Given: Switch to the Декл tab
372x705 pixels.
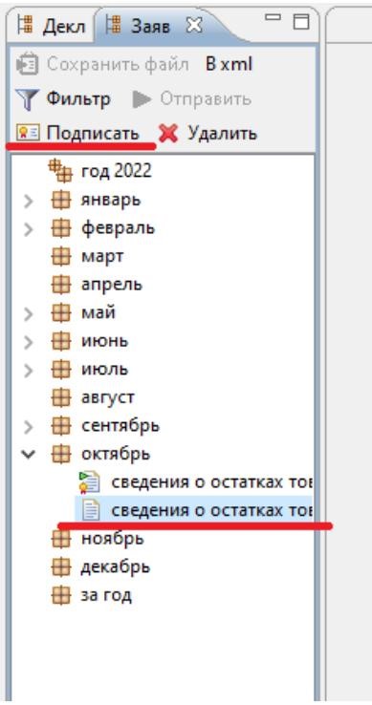Looking at the screenshot, I should pos(51,26).
